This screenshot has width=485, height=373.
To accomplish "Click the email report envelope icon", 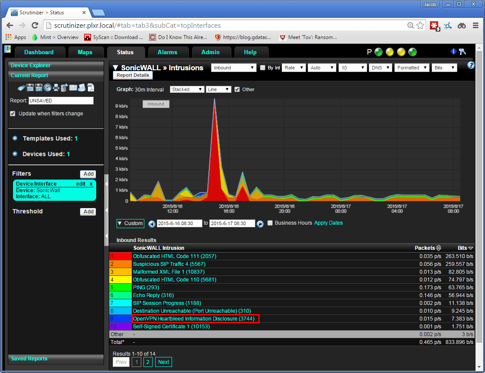I will click(81, 88).
